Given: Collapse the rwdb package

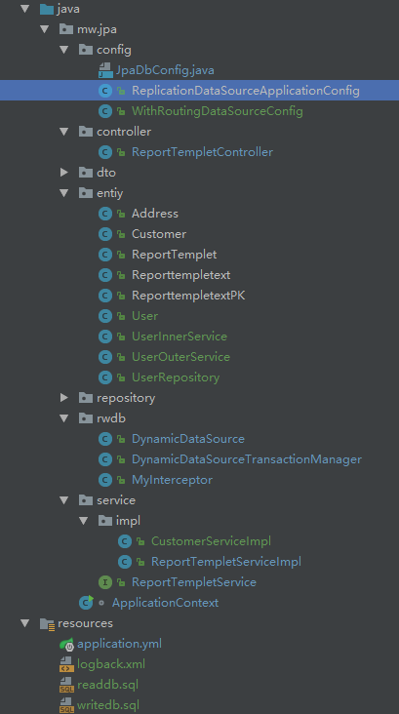Looking at the screenshot, I should click(63, 418).
